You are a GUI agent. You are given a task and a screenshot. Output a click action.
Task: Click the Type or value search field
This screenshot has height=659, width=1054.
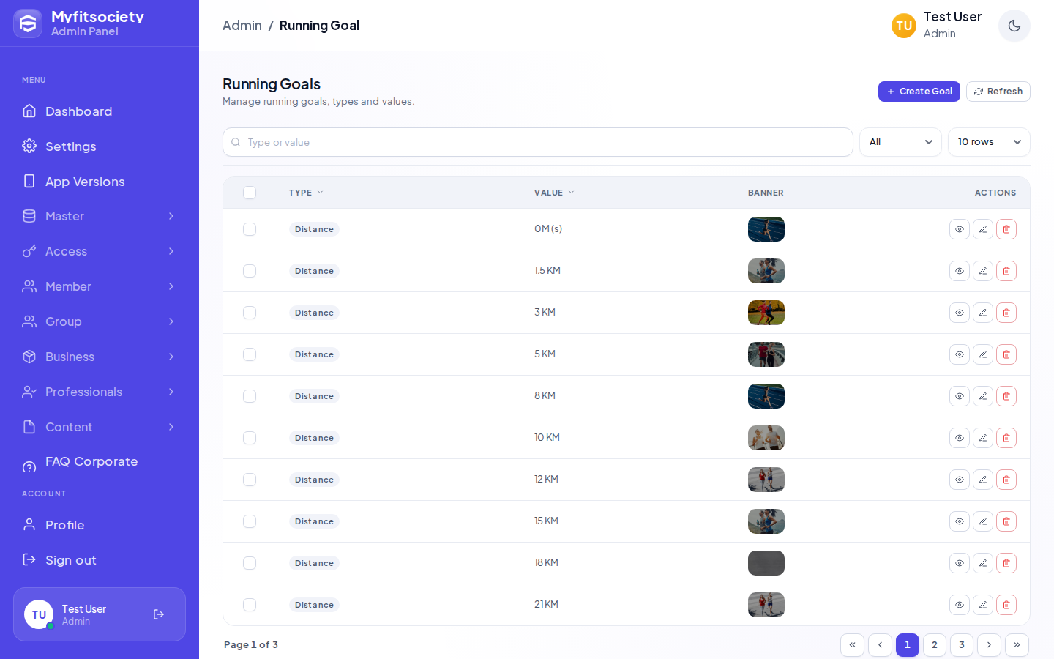(x=538, y=142)
